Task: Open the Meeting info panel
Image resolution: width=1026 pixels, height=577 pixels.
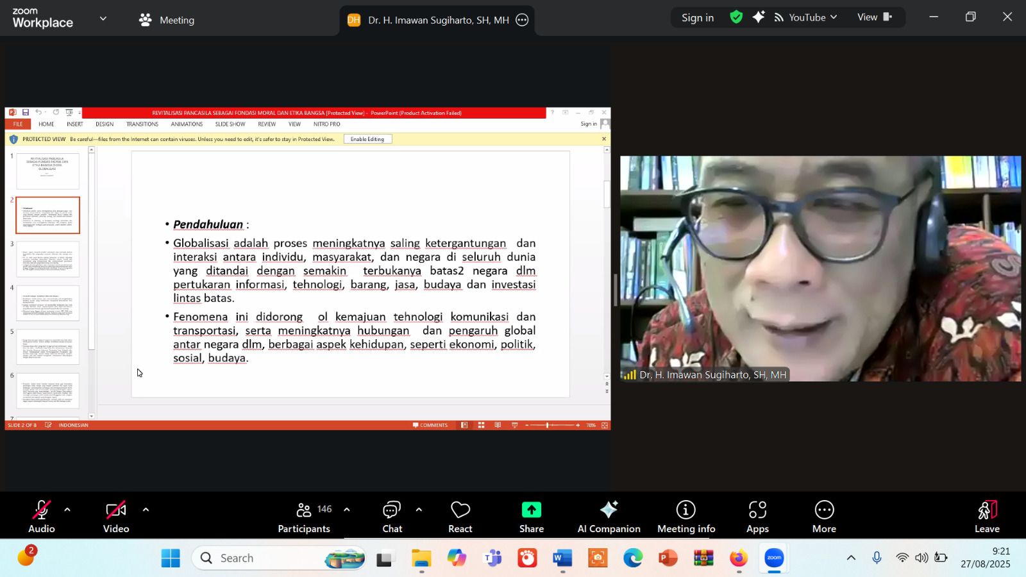Action: tap(685, 517)
